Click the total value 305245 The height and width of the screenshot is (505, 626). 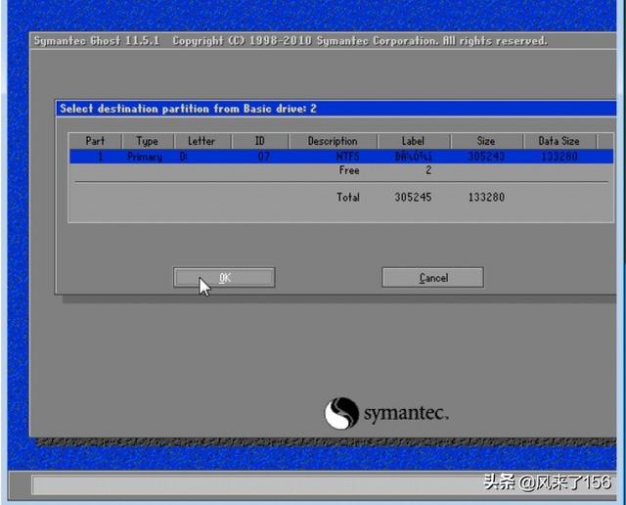point(413,197)
